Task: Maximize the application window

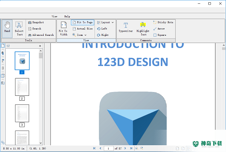Action: [209, 3]
